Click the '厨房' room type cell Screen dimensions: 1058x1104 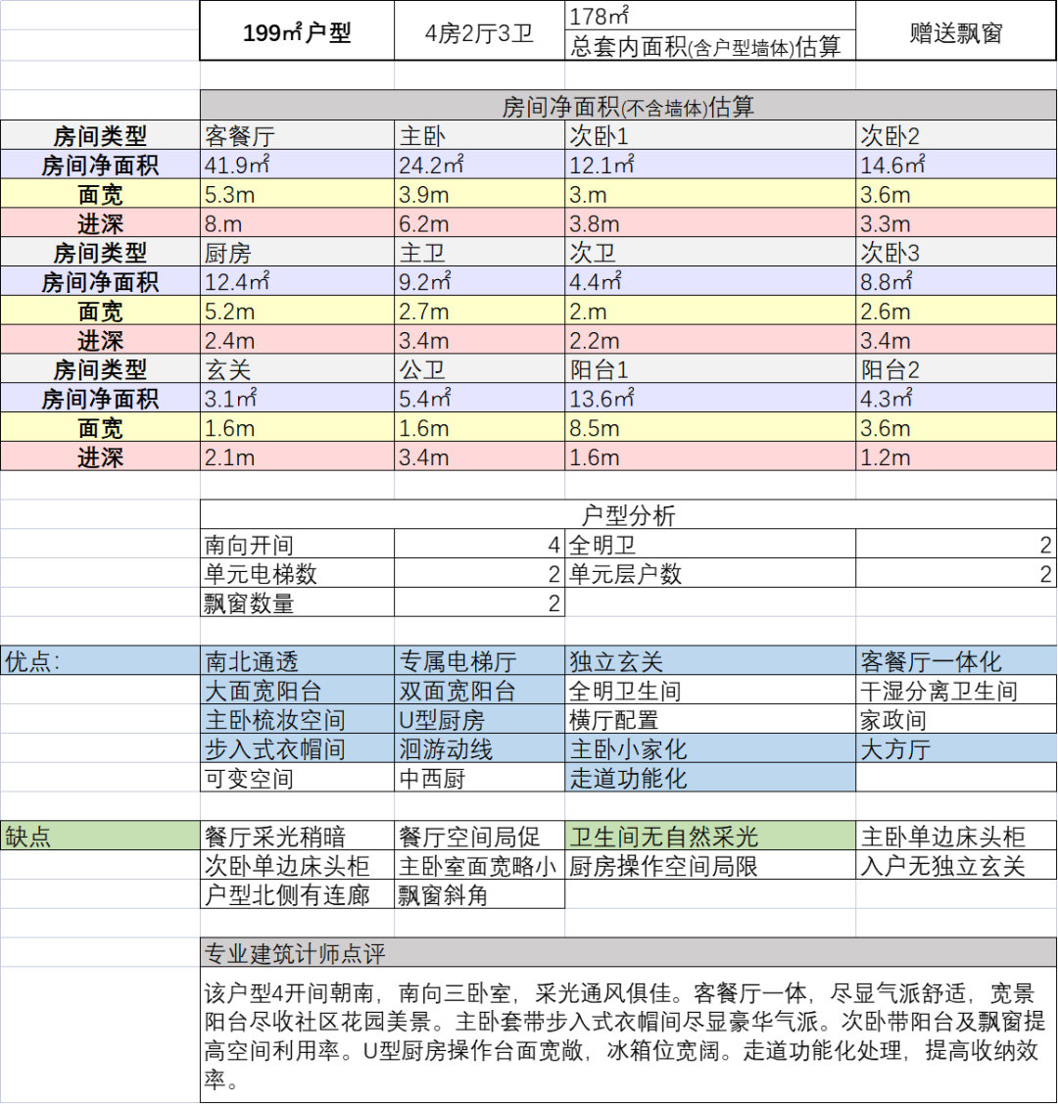click(x=297, y=252)
